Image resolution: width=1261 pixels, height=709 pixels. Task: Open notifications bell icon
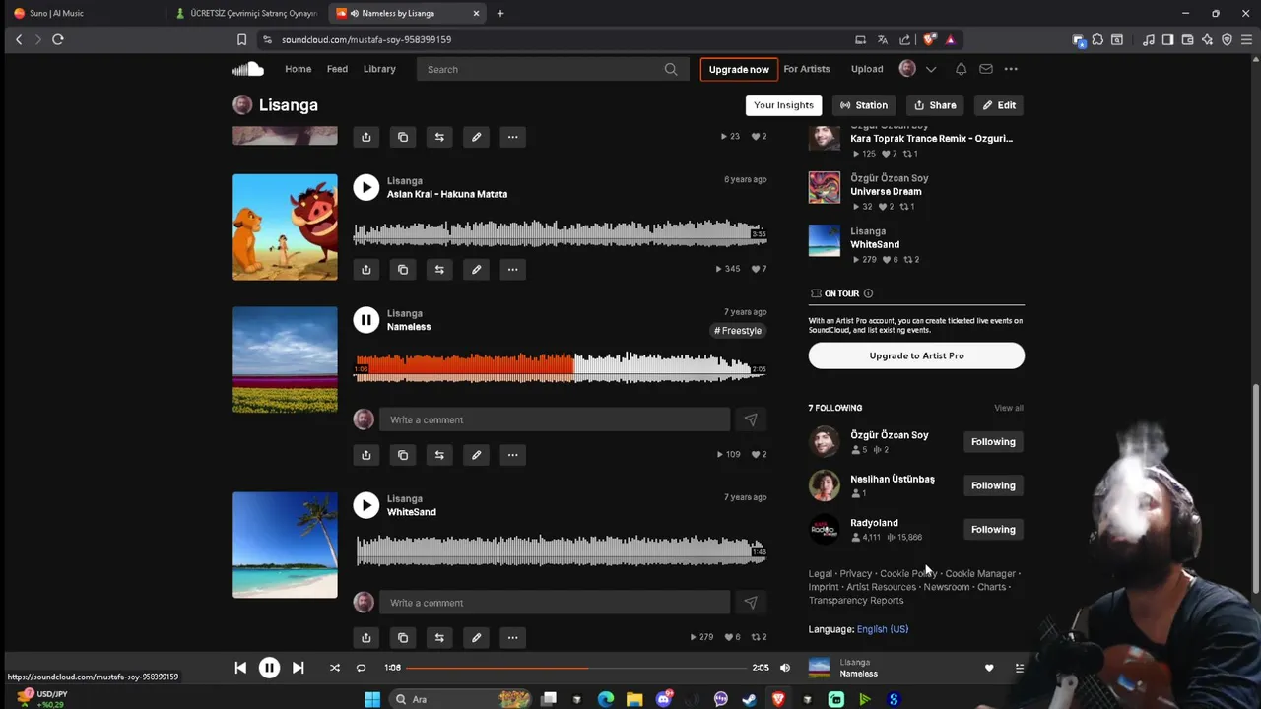tap(961, 69)
